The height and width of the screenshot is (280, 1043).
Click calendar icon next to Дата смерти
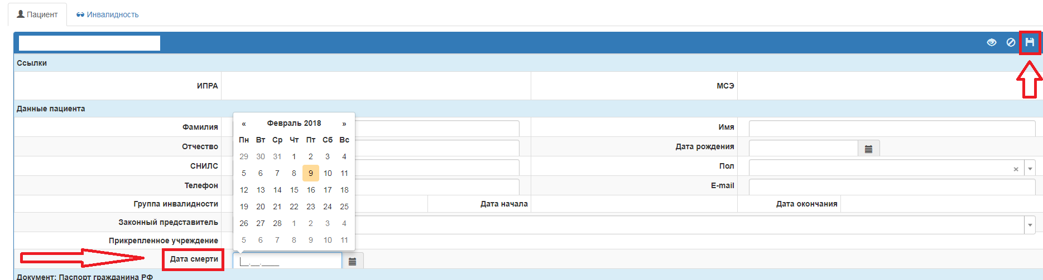pos(352,261)
